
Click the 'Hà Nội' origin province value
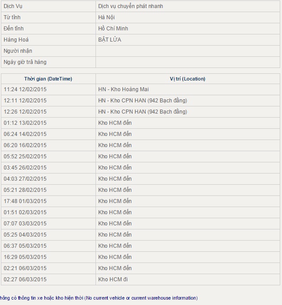107,17
